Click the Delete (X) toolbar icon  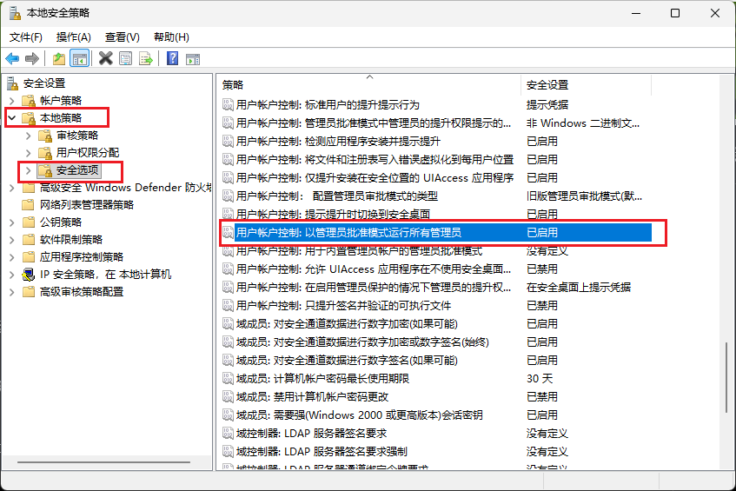[x=106, y=58]
